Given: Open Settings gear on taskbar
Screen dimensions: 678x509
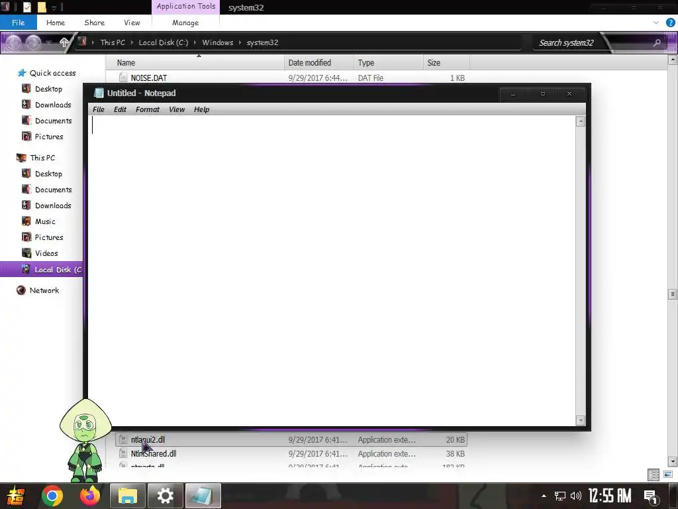Looking at the screenshot, I should [165, 496].
